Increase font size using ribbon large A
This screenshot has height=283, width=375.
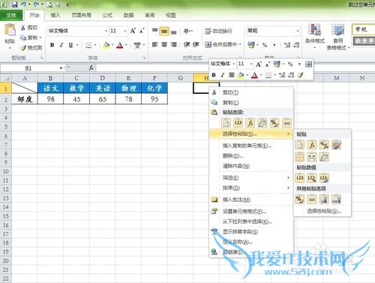(133, 31)
